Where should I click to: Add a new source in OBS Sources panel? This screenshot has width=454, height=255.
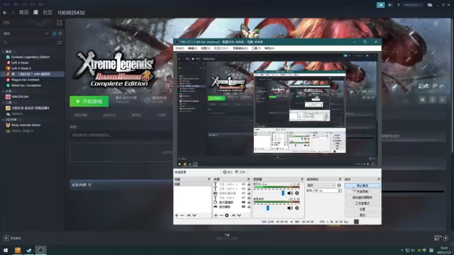click(216, 215)
